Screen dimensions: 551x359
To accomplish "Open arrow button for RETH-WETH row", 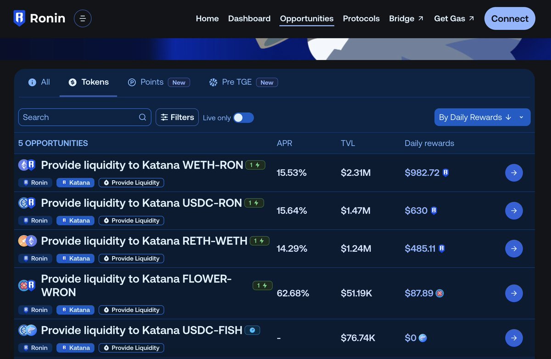I will click(514, 249).
